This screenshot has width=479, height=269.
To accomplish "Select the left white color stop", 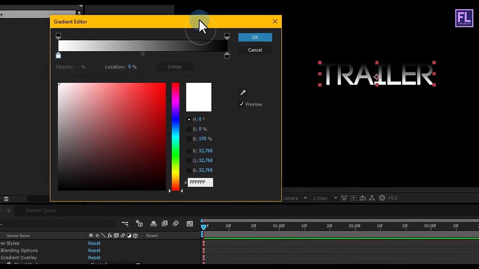I will point(58,55).
